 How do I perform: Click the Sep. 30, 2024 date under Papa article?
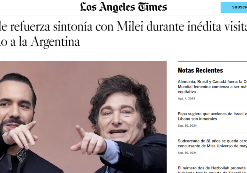187,126
